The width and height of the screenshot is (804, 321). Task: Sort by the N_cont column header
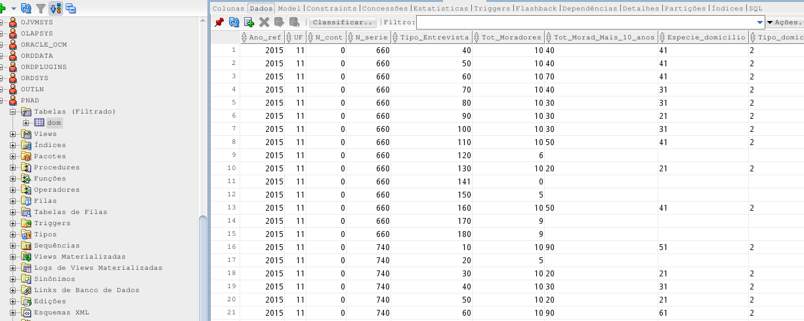pyautogui.click(x=326, y=37)
